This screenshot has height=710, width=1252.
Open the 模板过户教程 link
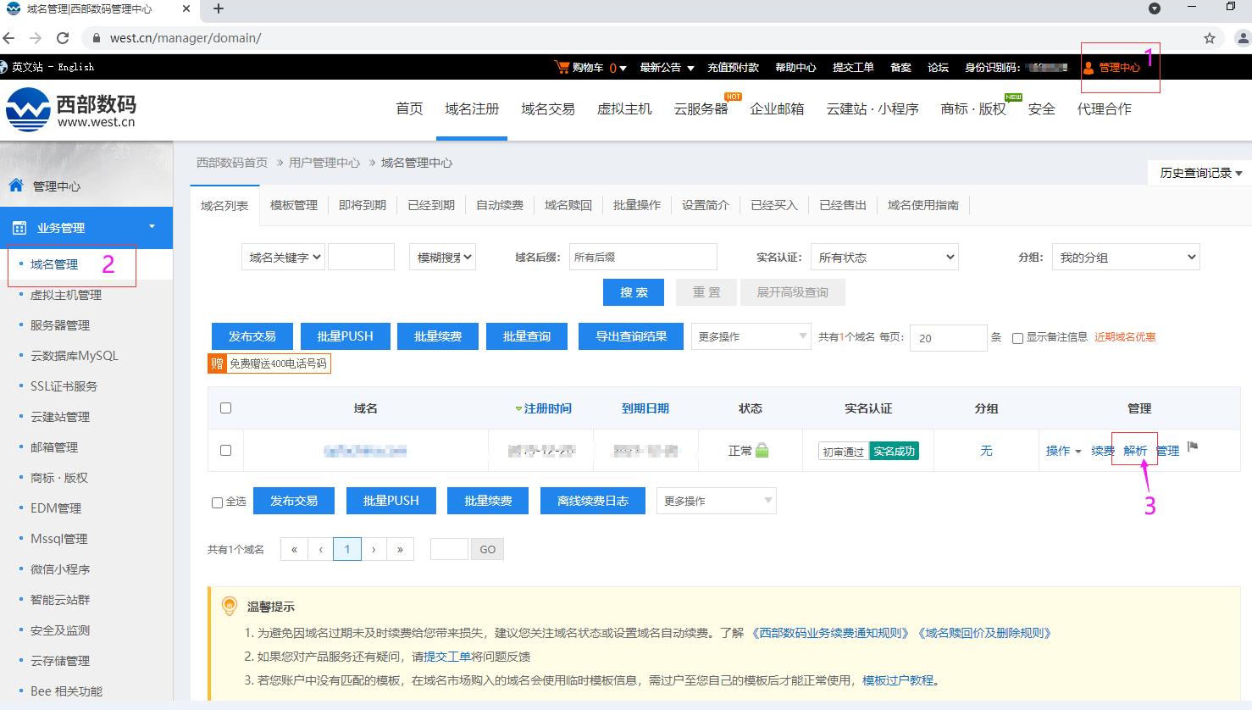898,680
